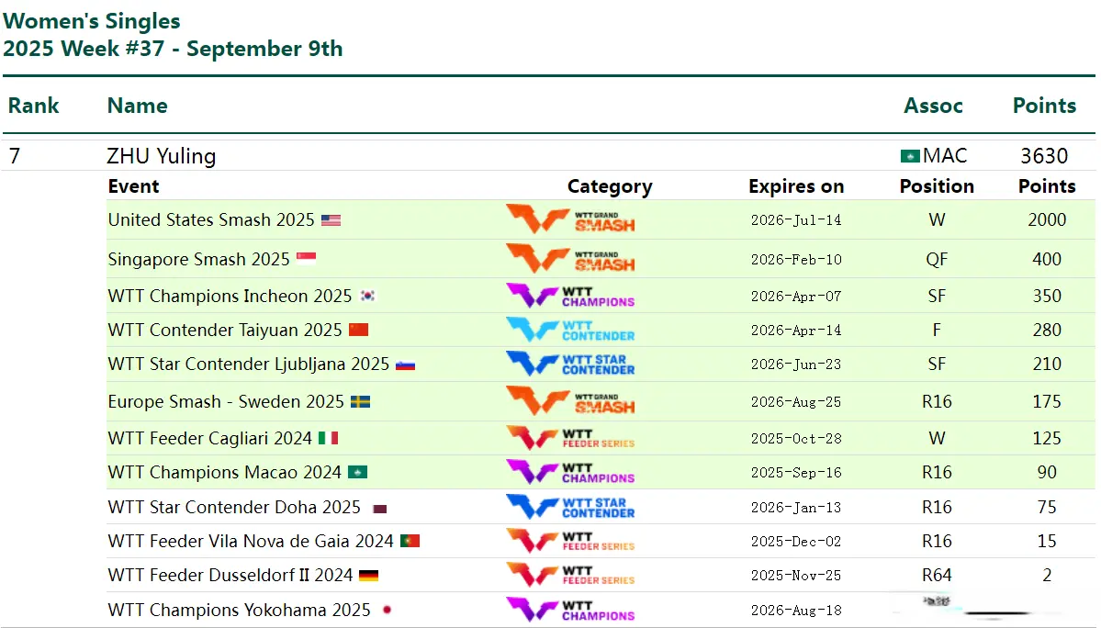The width and height of the screenshot is (1101, 628).
Task: Click the WTT Star Contender logo for Ljubljana
Action: coord(570,364)
